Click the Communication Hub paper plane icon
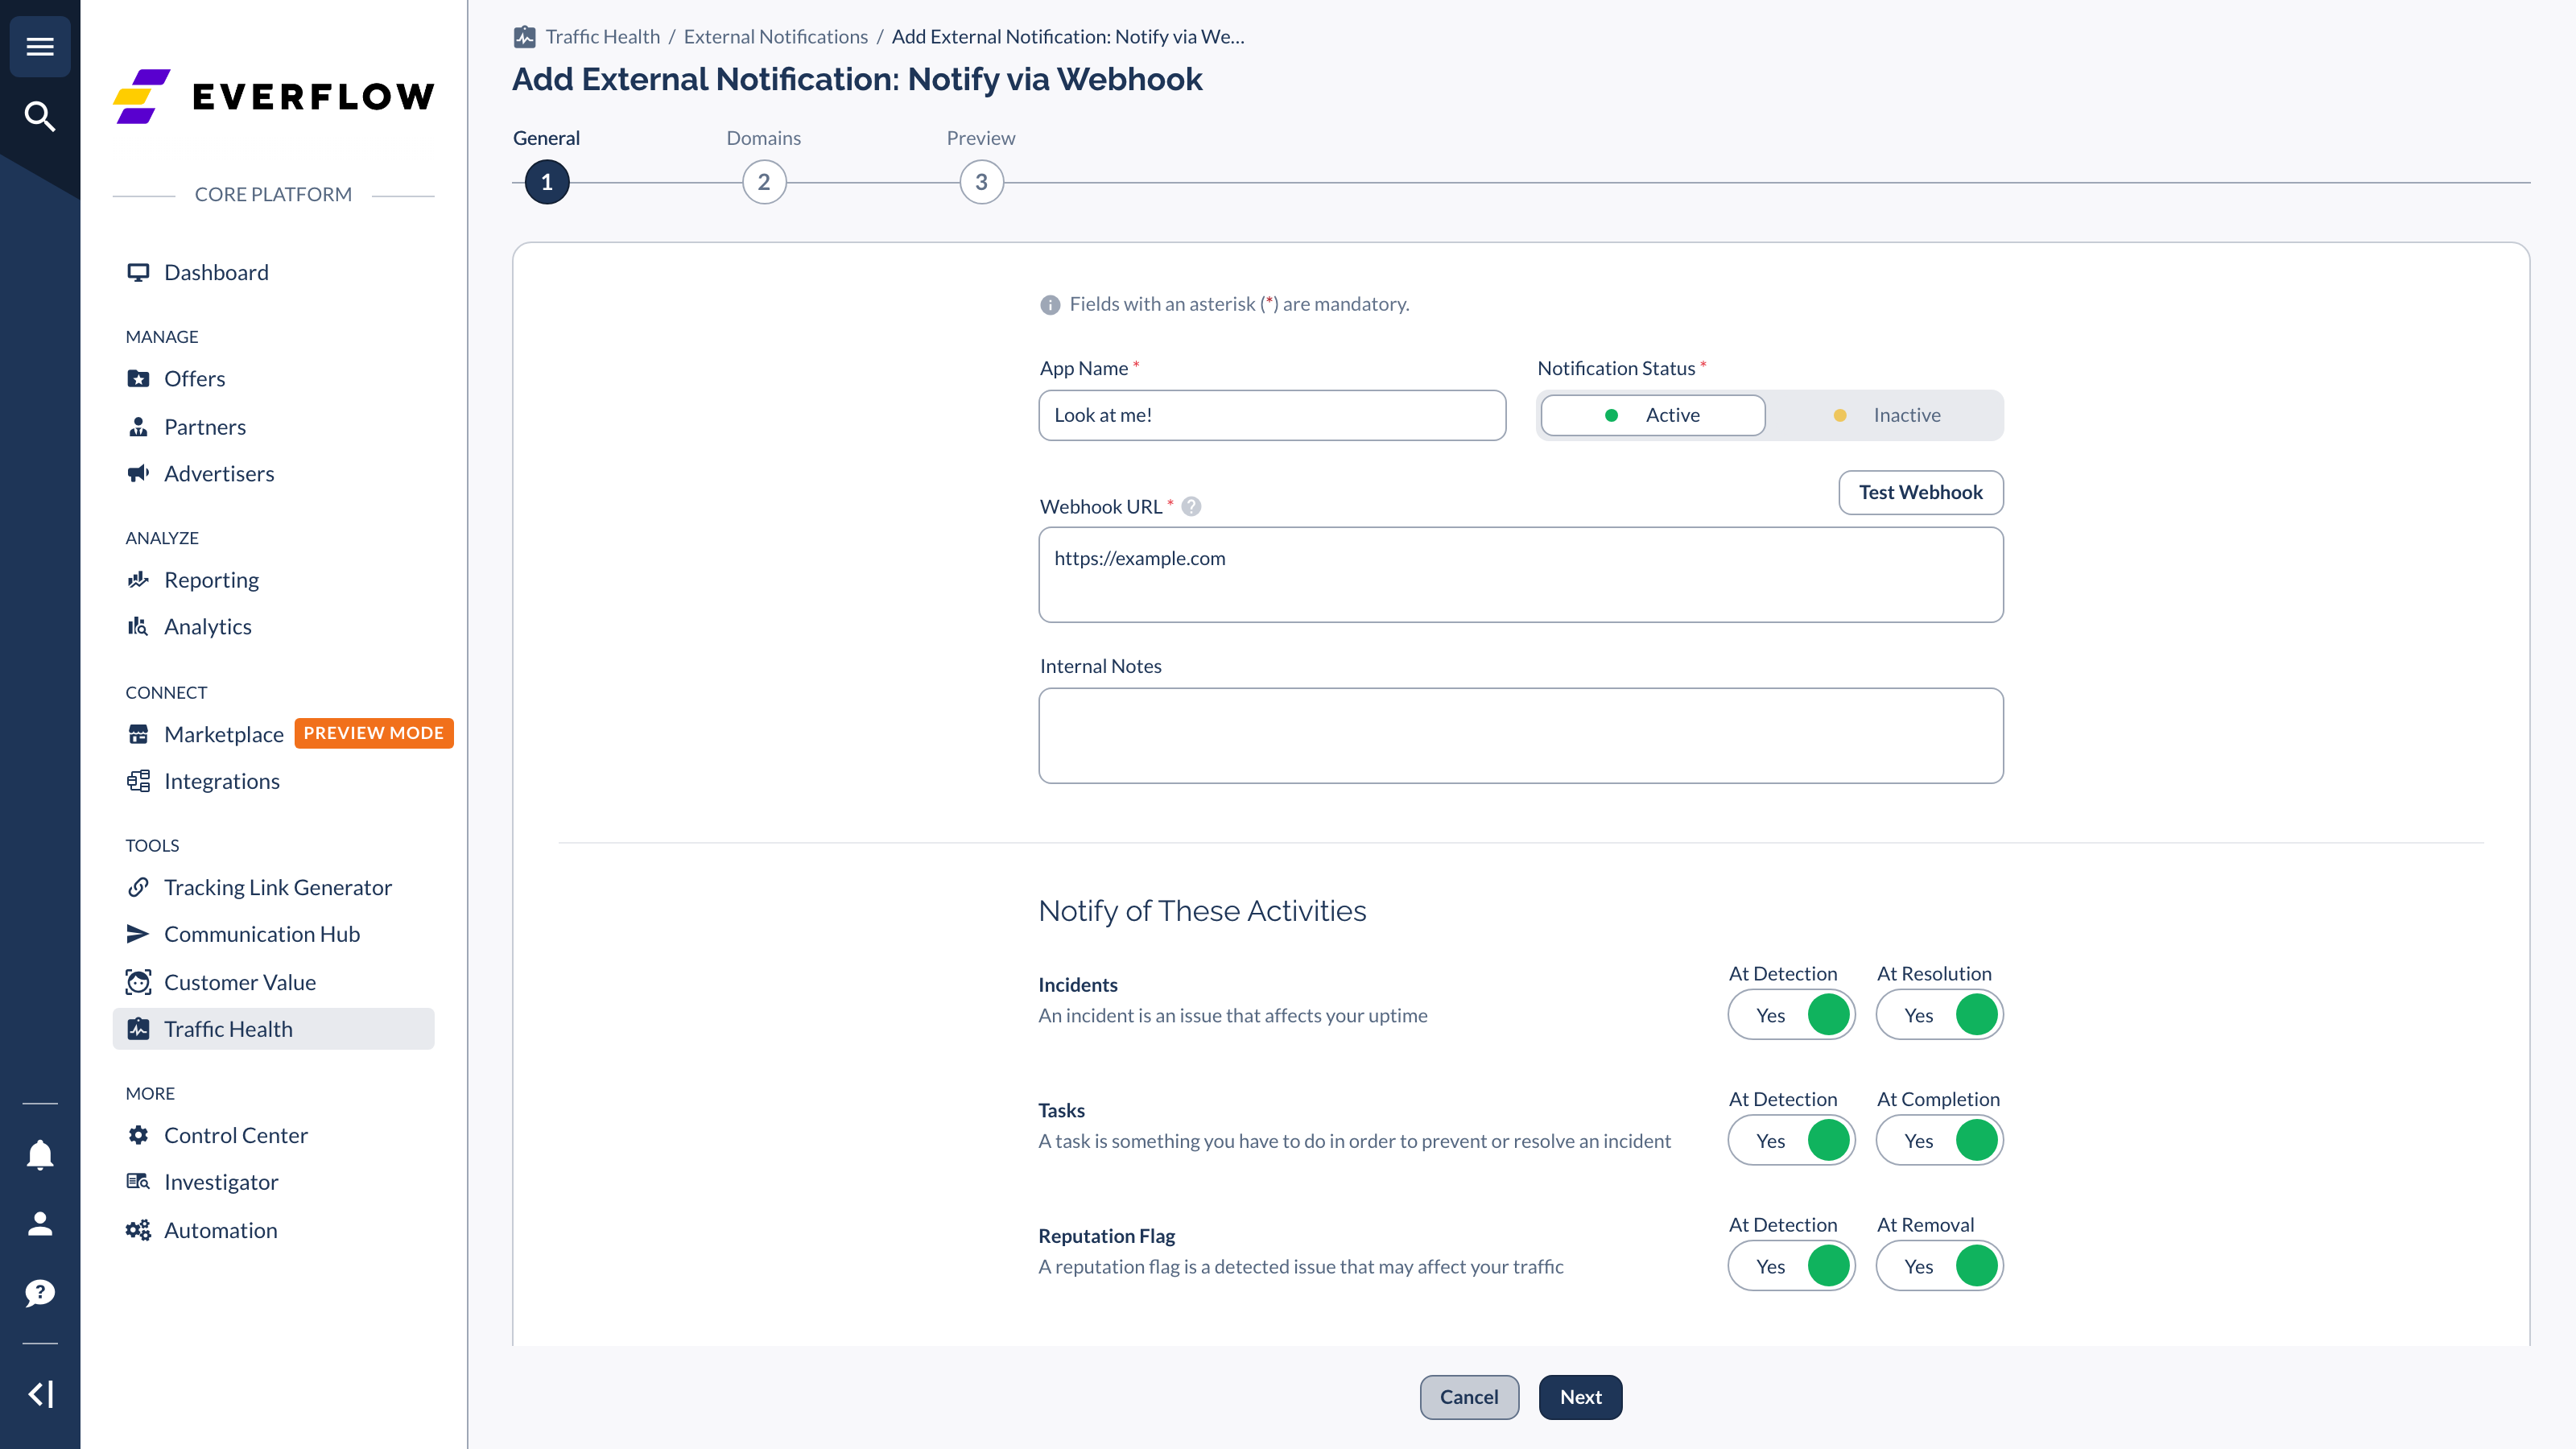The height and width of the screenshot is (1449, 2576). [138, 934]
